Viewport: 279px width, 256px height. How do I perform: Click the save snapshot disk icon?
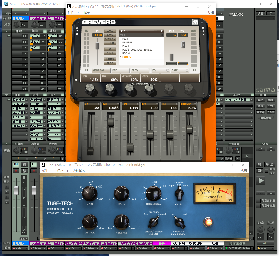[271, 149]
